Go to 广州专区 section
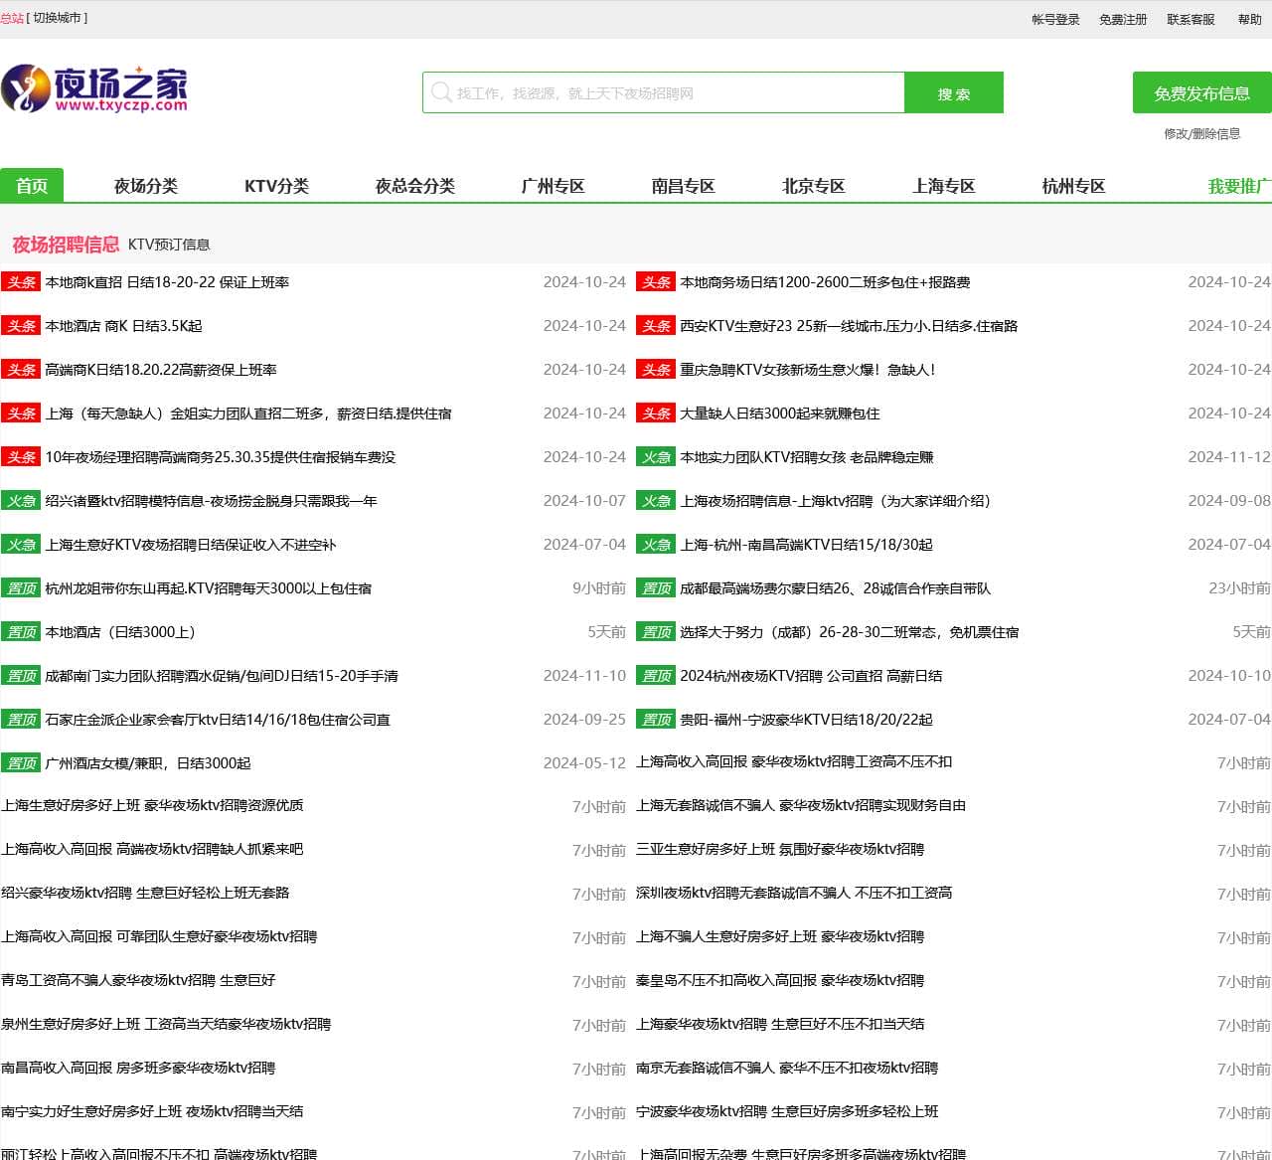The height and width of the screenshot is (1160, 1272). point(553,186)
